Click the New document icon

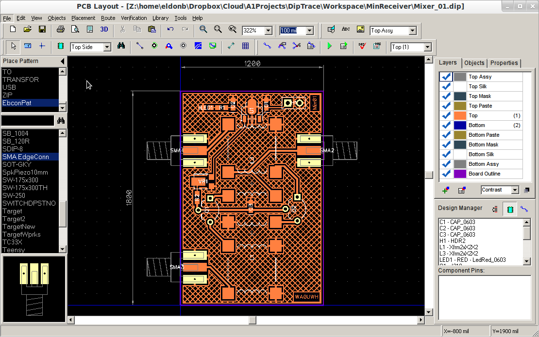[13, 30]
